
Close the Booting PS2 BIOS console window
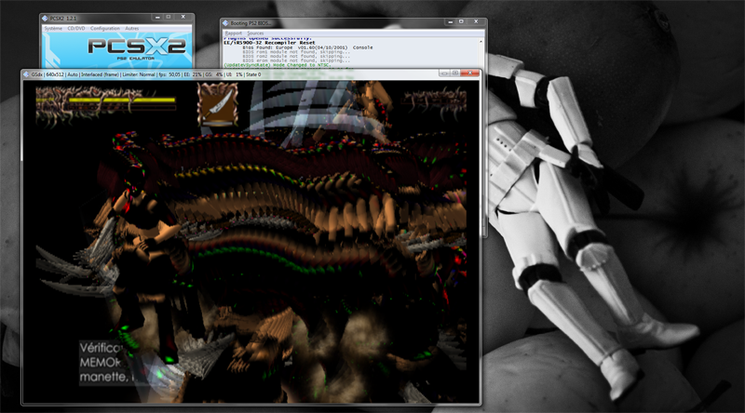476,21
